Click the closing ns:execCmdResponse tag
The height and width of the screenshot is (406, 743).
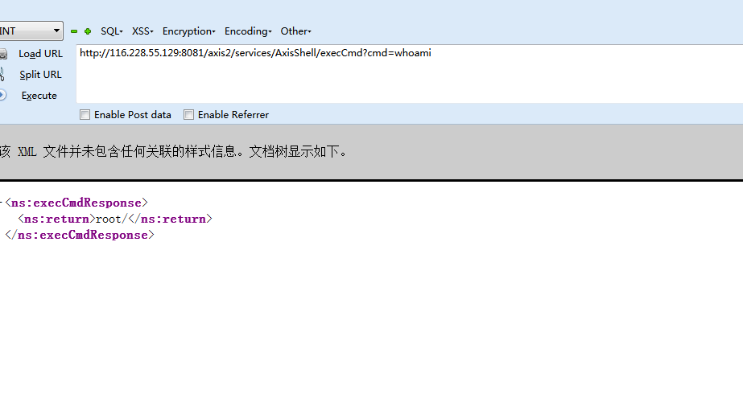point(80,235)
